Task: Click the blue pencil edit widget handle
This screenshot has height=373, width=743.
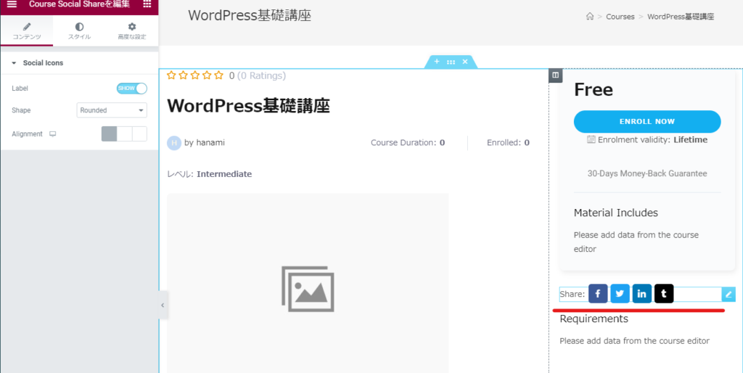Action: [x=728, y=294]
